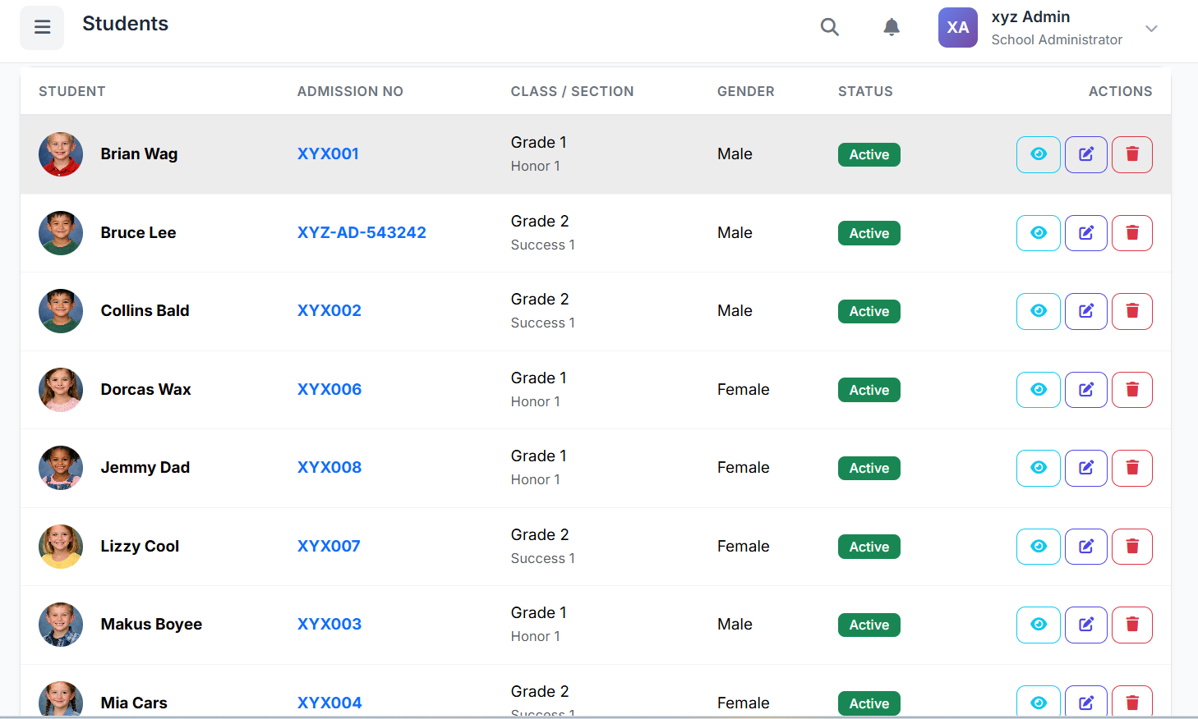View Brian Wag's profile via eye icon

(1038, 154)
